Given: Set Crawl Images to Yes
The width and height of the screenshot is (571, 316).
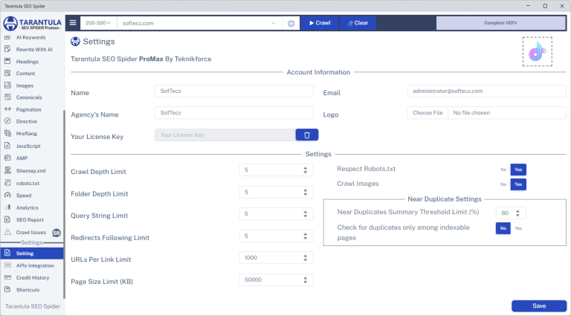Looking at the screenshot, I should [518, 184].
